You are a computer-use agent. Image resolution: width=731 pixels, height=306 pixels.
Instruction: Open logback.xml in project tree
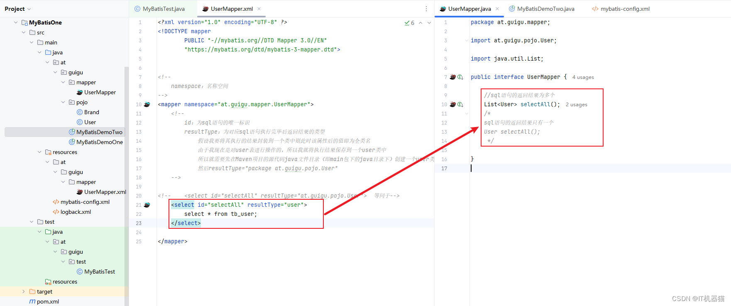pos(71,212)
